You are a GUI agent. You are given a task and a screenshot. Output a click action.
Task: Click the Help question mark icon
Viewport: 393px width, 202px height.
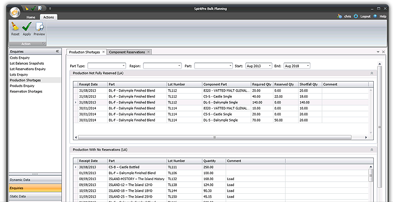point(375,16)
